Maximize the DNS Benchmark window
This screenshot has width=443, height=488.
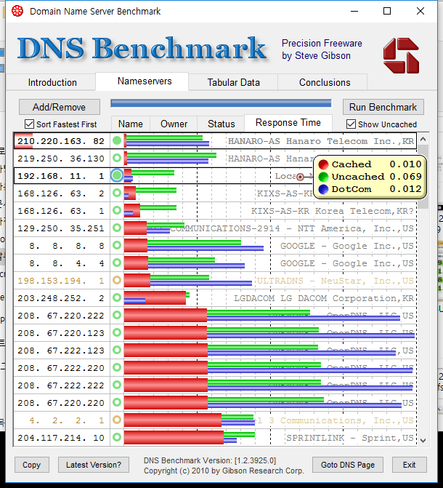pos(387,11)
